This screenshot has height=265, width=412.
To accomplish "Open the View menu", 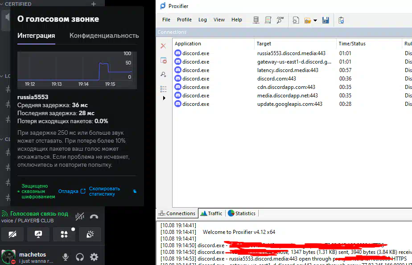I will coord(219,20).
